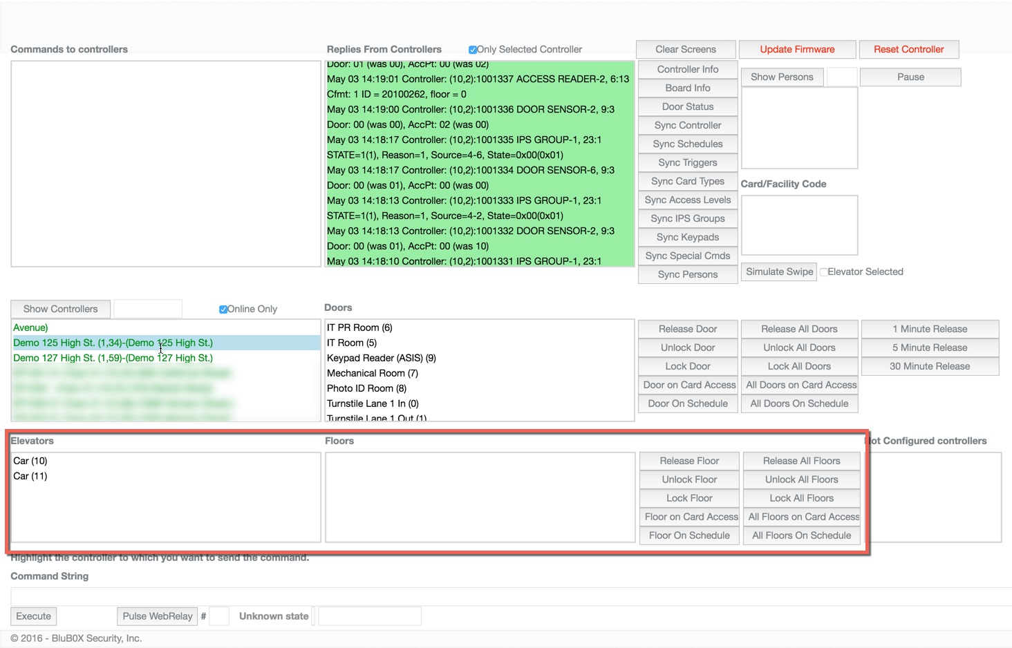Viewport: 1012px width, 648px height.
Task: Choose Demo 127 High St. controller
Action: click(113, 358)
